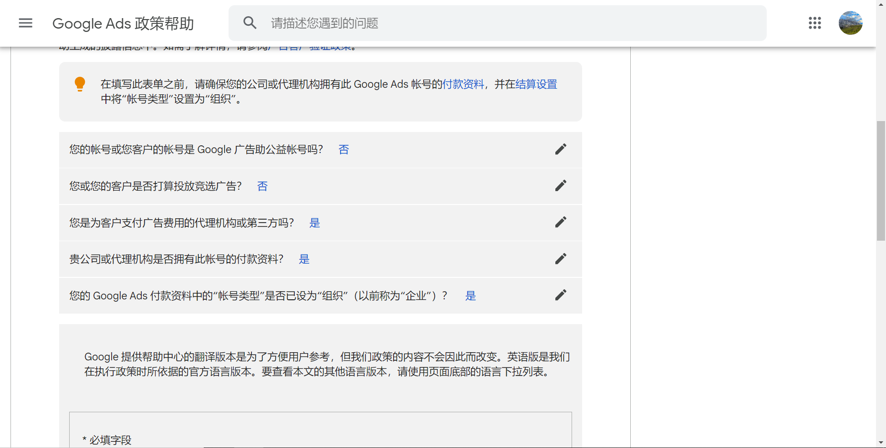Click the question 您是为客户支付广告费用的代理机构或第三方吗
886x448 pixels.
(x=182, y=223)
